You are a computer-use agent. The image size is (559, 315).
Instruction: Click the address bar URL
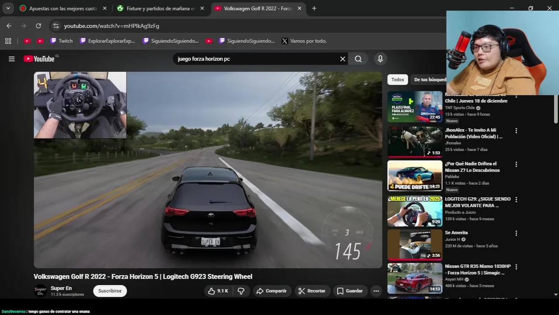pyautogui.click(x=112, y=26)
